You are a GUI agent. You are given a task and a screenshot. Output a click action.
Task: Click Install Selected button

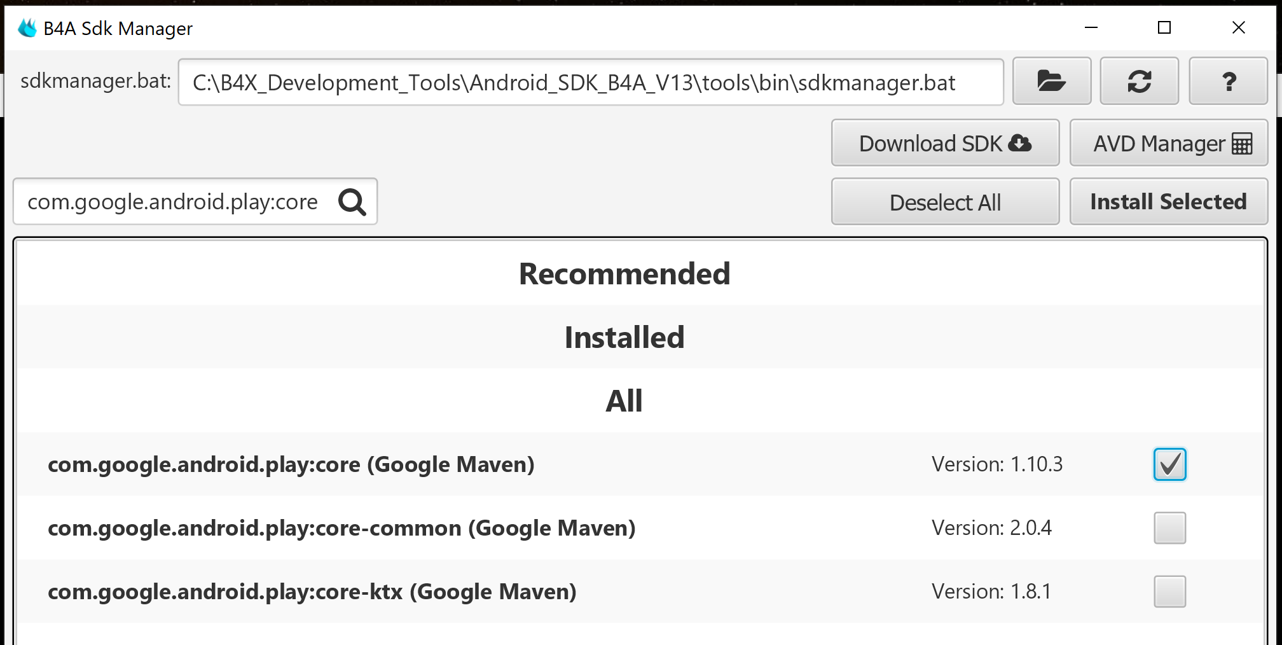tap(1168, 202)
